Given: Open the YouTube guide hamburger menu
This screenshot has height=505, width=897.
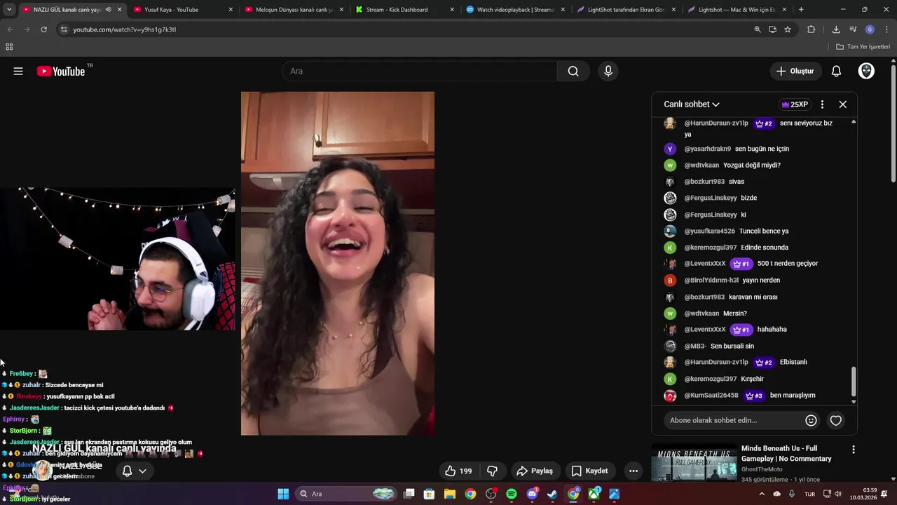Looking at the screenshot, I should [18, 71].
